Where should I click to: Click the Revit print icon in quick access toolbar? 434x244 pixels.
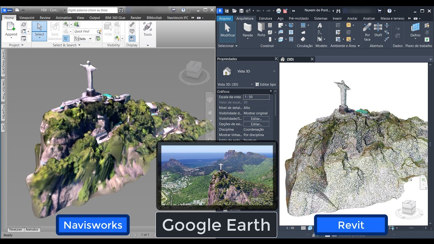tap(279, 11)
